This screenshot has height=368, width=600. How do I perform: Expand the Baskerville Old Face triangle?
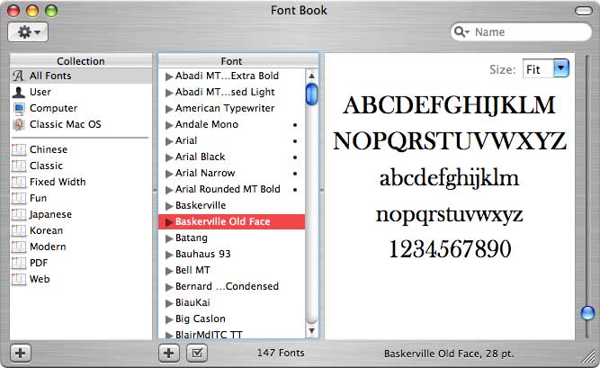(168, 221)
